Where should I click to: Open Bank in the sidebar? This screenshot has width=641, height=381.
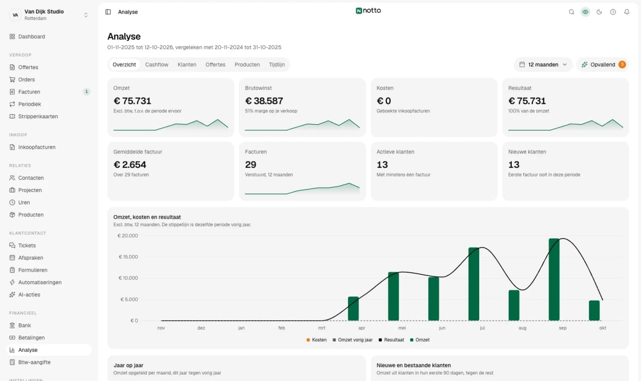tap(49, 325)
